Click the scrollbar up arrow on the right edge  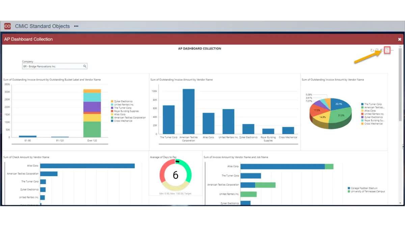(400, 46)
